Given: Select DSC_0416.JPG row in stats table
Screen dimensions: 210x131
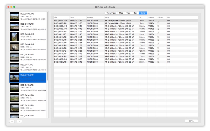Looking at the screenshot, I should 126,48.
